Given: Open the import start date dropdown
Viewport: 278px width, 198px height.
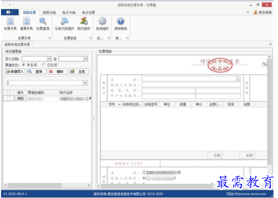Looking at the screenshot, I should tap(49, 59).
